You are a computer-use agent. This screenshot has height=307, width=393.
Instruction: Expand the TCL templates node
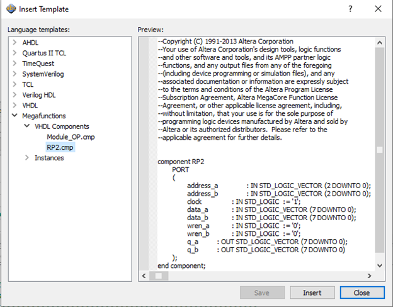coord(15,84)
